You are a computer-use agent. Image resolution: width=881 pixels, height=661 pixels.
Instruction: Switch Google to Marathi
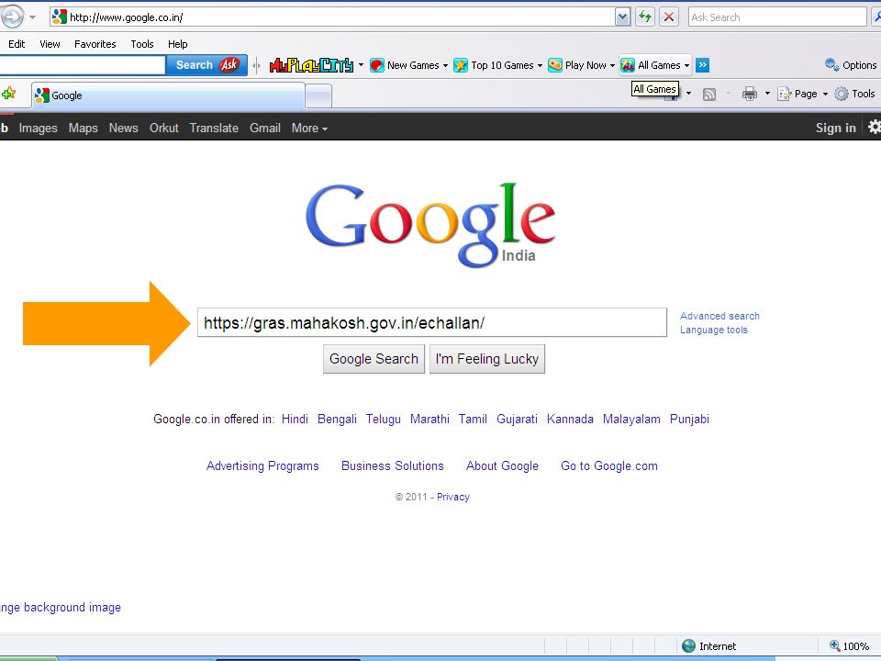(x=429, y=419)
